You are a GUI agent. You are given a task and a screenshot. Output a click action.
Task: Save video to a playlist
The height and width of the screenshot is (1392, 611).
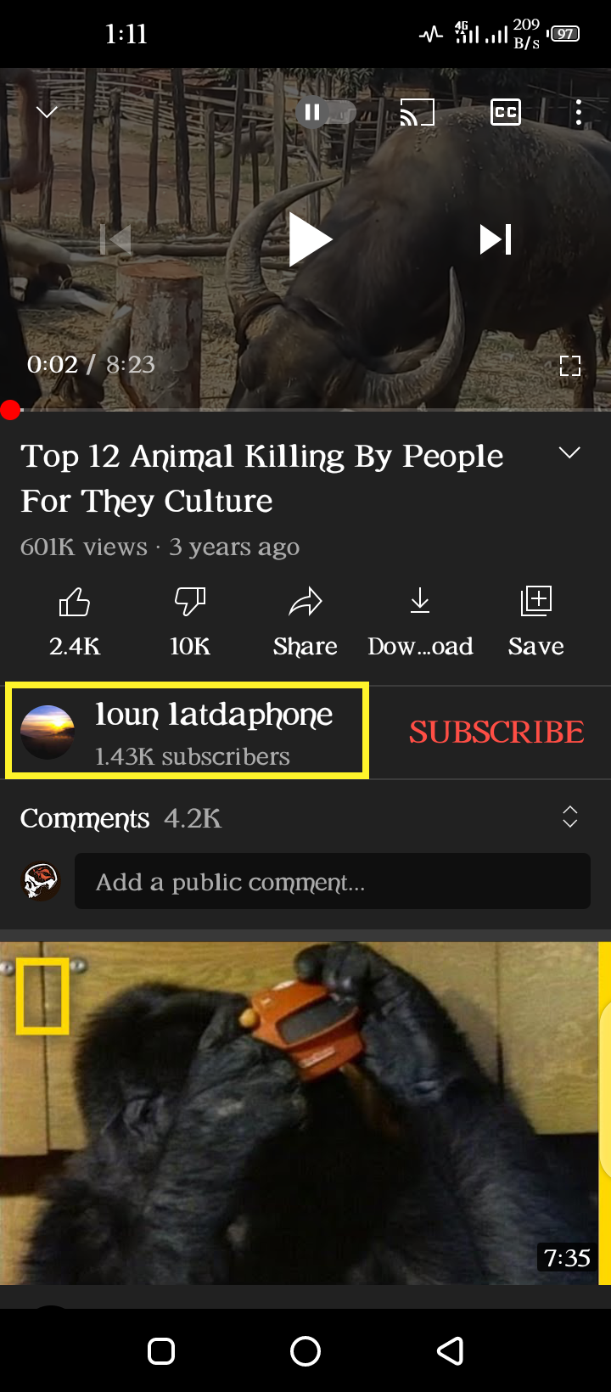point(536,621)
